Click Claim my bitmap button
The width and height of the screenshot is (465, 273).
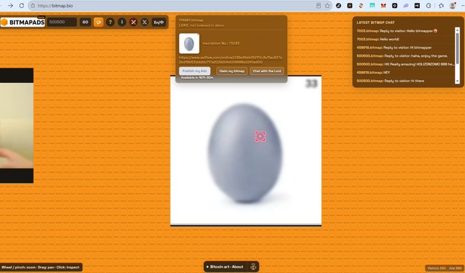[232, 71]
